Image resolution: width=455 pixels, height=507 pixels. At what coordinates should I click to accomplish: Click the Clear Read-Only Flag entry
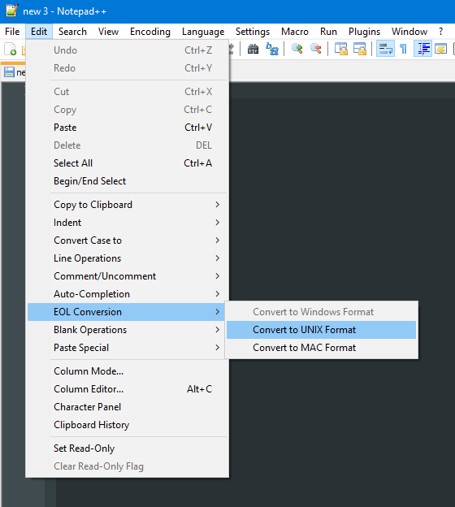pos(126,466)
